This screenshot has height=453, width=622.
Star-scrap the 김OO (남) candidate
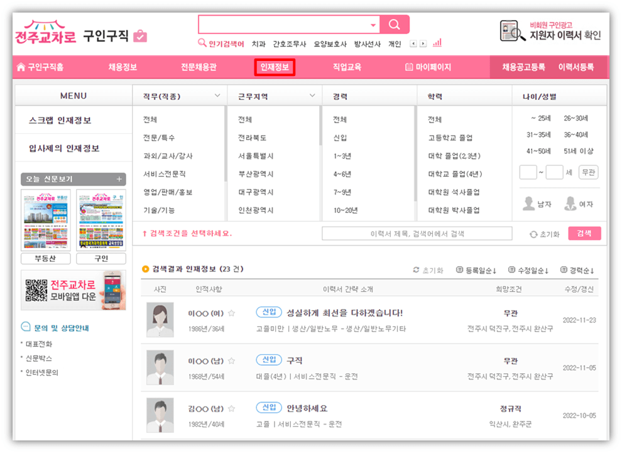(x=232, y=408)
